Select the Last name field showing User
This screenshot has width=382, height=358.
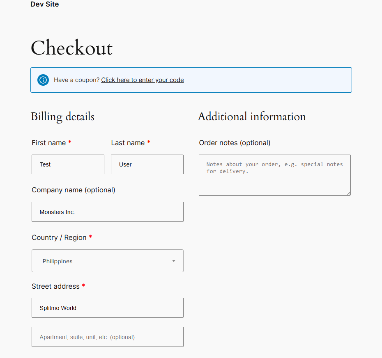click(x=147, y=164)
